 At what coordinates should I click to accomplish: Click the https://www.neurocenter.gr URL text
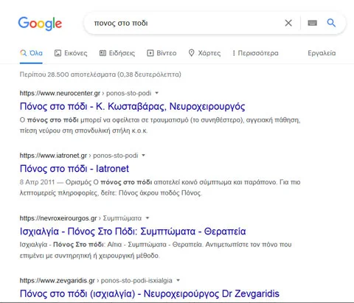coord(60,94)
